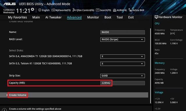This screenshot has width=186, height=111.
Task: Select the Exit menu
Action: [131, 17]
